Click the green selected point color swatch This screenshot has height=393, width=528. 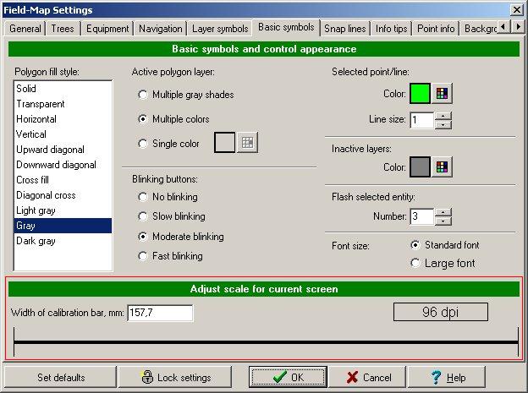click(x=421, y=94)
